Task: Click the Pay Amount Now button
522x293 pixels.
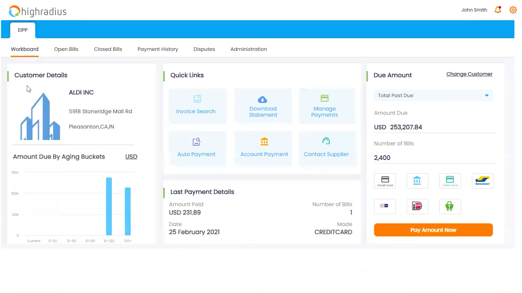Action: click(433, 230)
